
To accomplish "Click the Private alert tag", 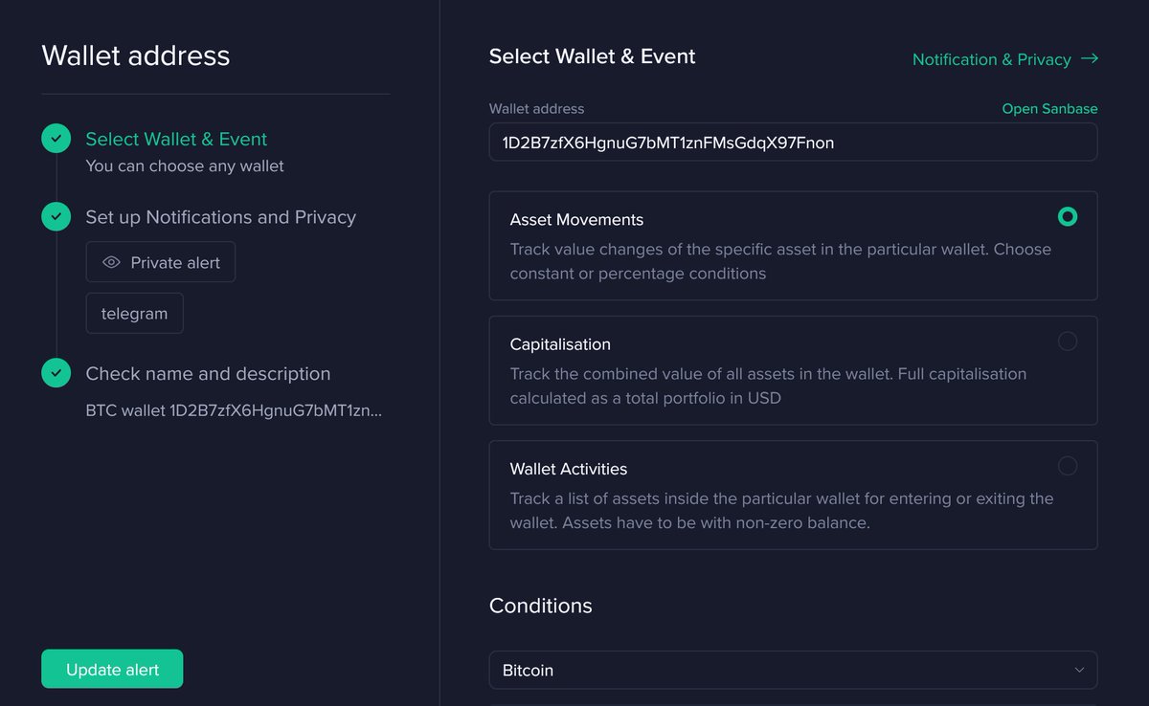I will [161, 263].
